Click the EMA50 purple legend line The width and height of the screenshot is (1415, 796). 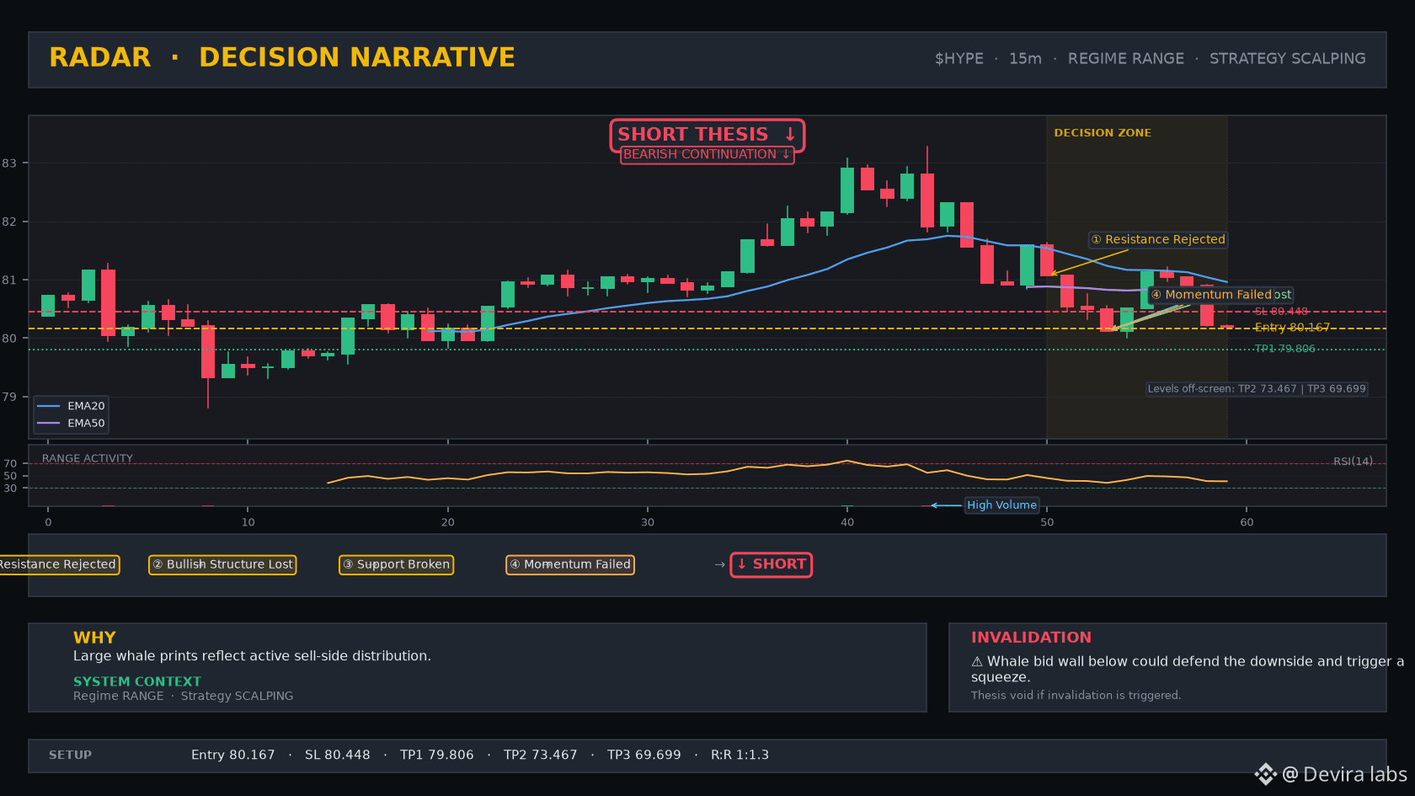[48, 423]
